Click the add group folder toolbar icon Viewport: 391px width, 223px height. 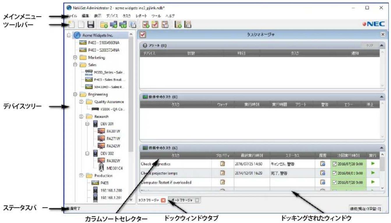(x=104, y=25)
